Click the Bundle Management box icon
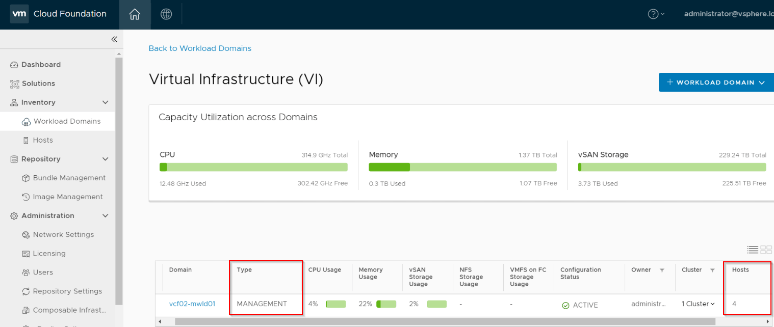Viewport: 774px width, 327px height. pos(26,178)
